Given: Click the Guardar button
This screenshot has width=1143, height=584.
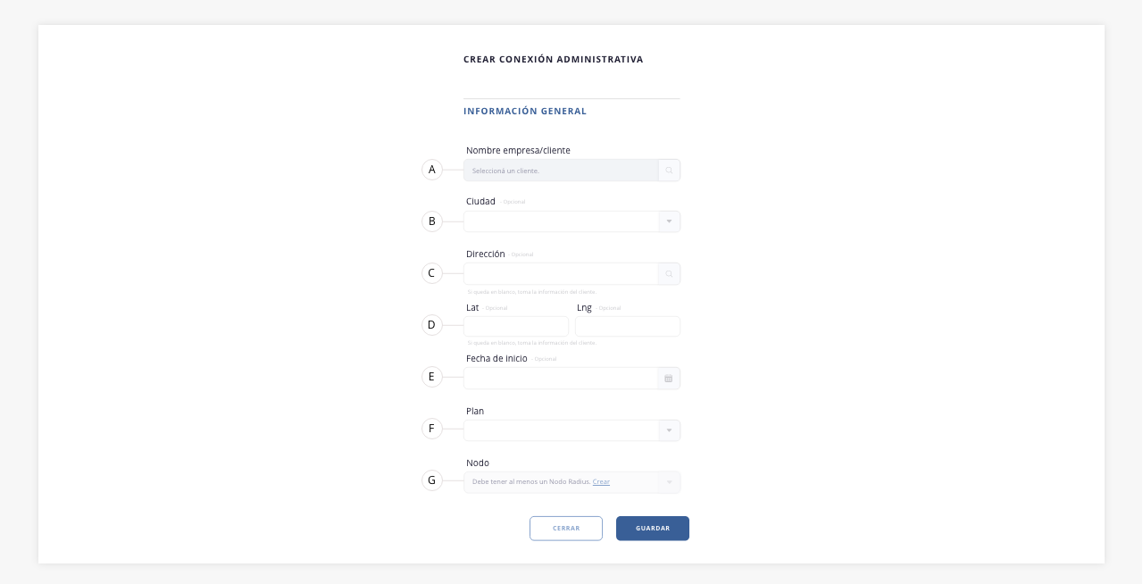Looking at the screenshot, I should tap(653, 529).
